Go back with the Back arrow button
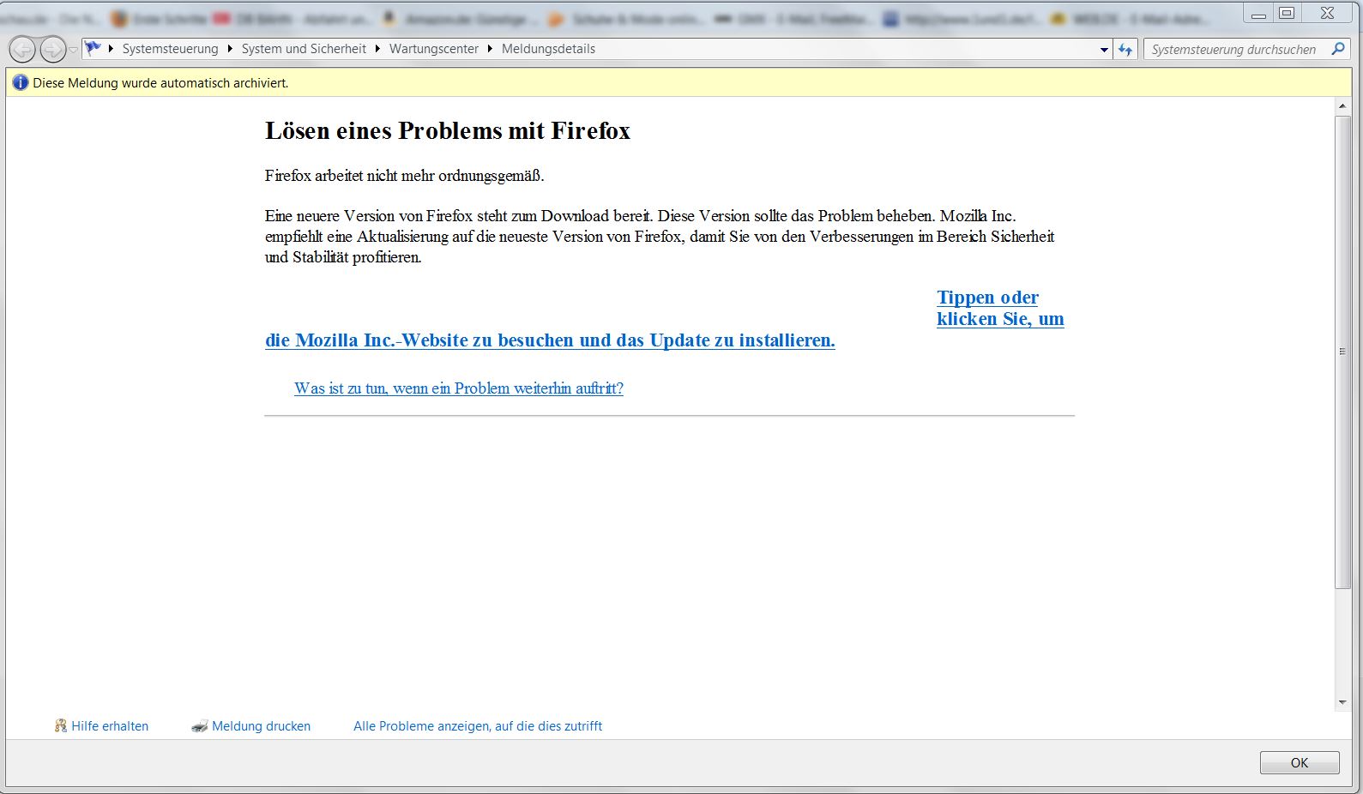 click(22, 50)
